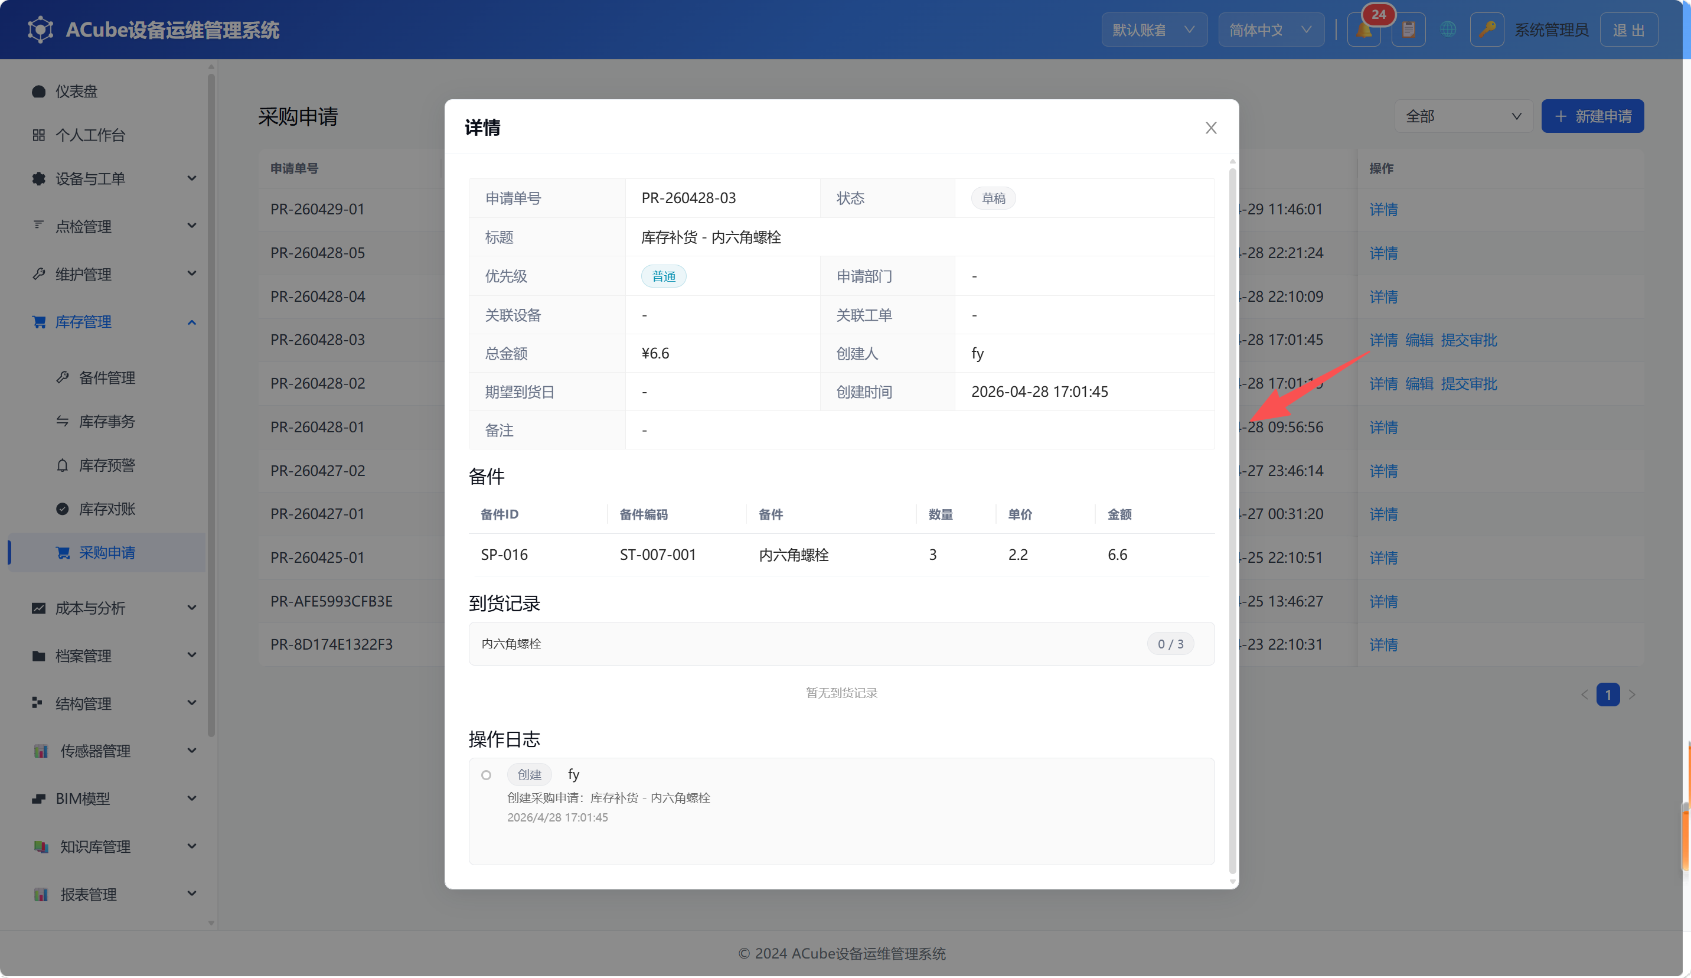
Task: Click the 退出 logout button
Action: click(x=1628, y=30)
